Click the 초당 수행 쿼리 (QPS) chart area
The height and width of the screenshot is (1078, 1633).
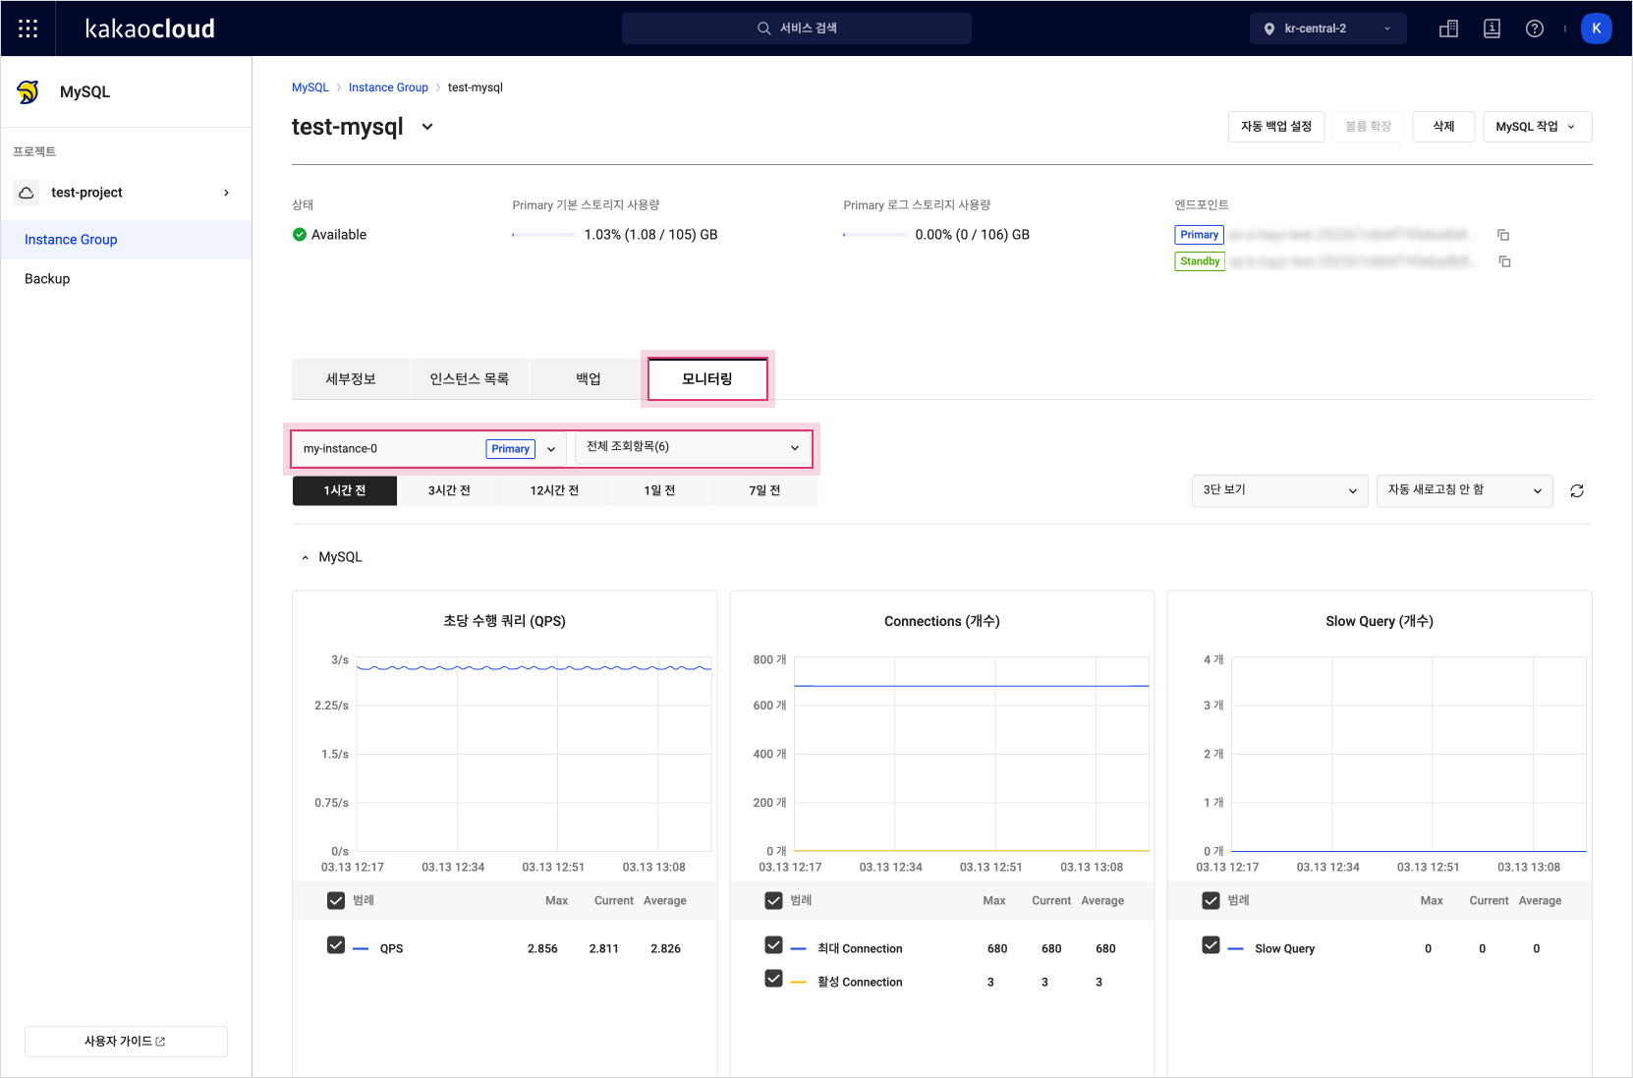pyautogui.click(x=534, y=754)
